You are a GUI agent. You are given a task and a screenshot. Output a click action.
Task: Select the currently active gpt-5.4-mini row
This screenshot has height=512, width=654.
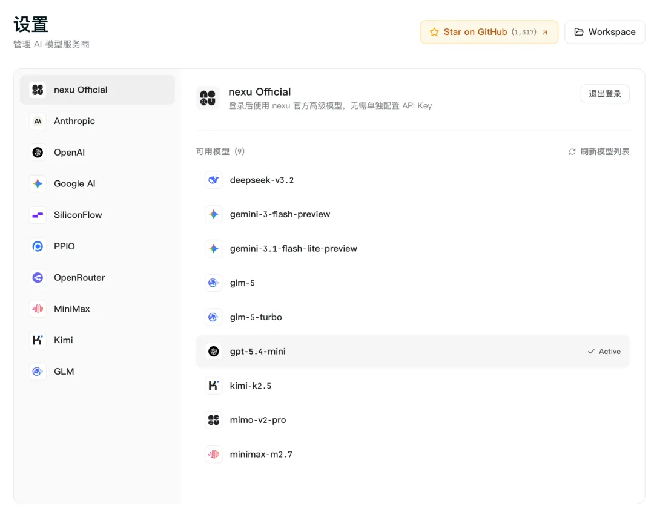tap(412, 352)
